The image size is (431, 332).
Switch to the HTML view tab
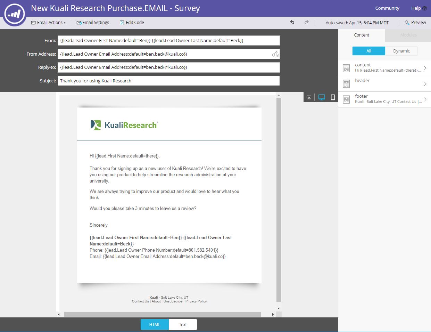(155, 325)
